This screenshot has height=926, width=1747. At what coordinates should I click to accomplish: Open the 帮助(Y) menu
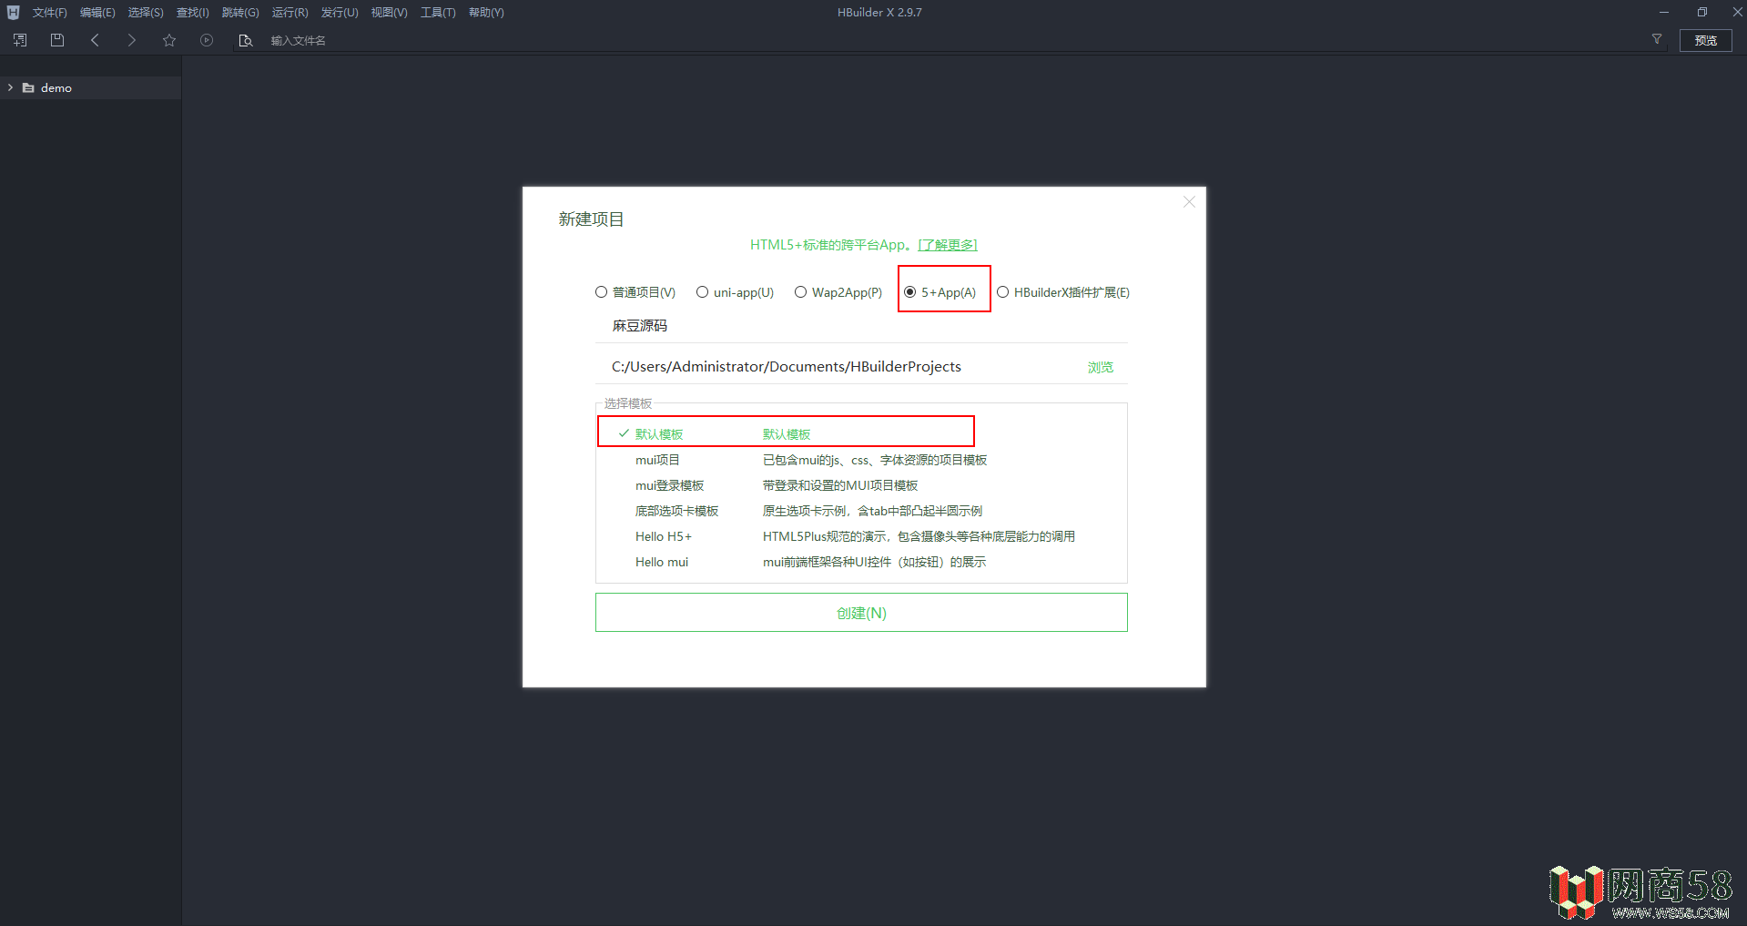point(486,13)
